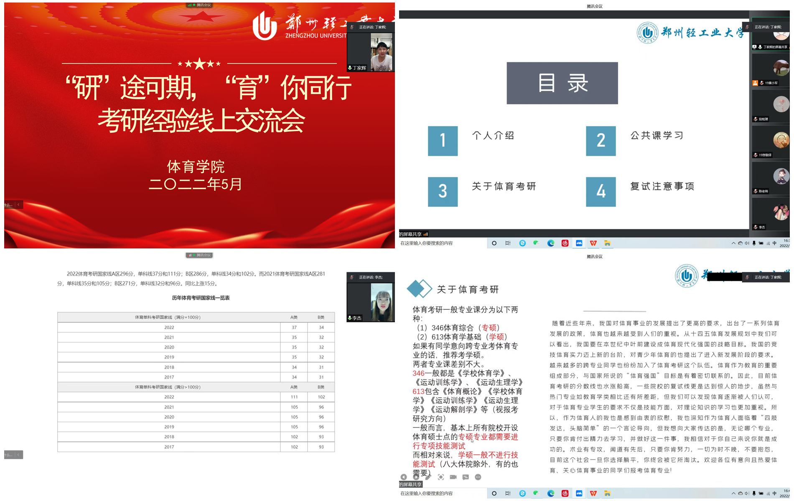Open WPS Office in bottom-right taskbar
This screenshot has height=501, width=794.
click(x=593, y=493)
